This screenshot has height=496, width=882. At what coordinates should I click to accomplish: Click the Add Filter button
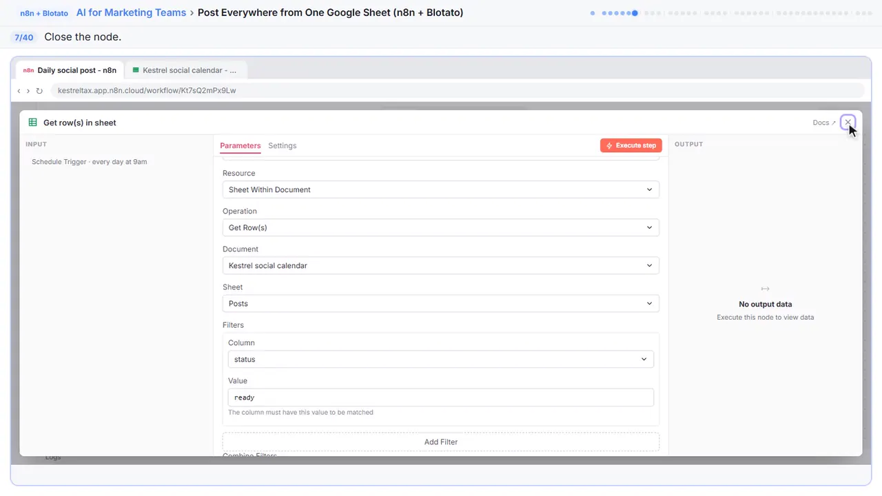441,442
